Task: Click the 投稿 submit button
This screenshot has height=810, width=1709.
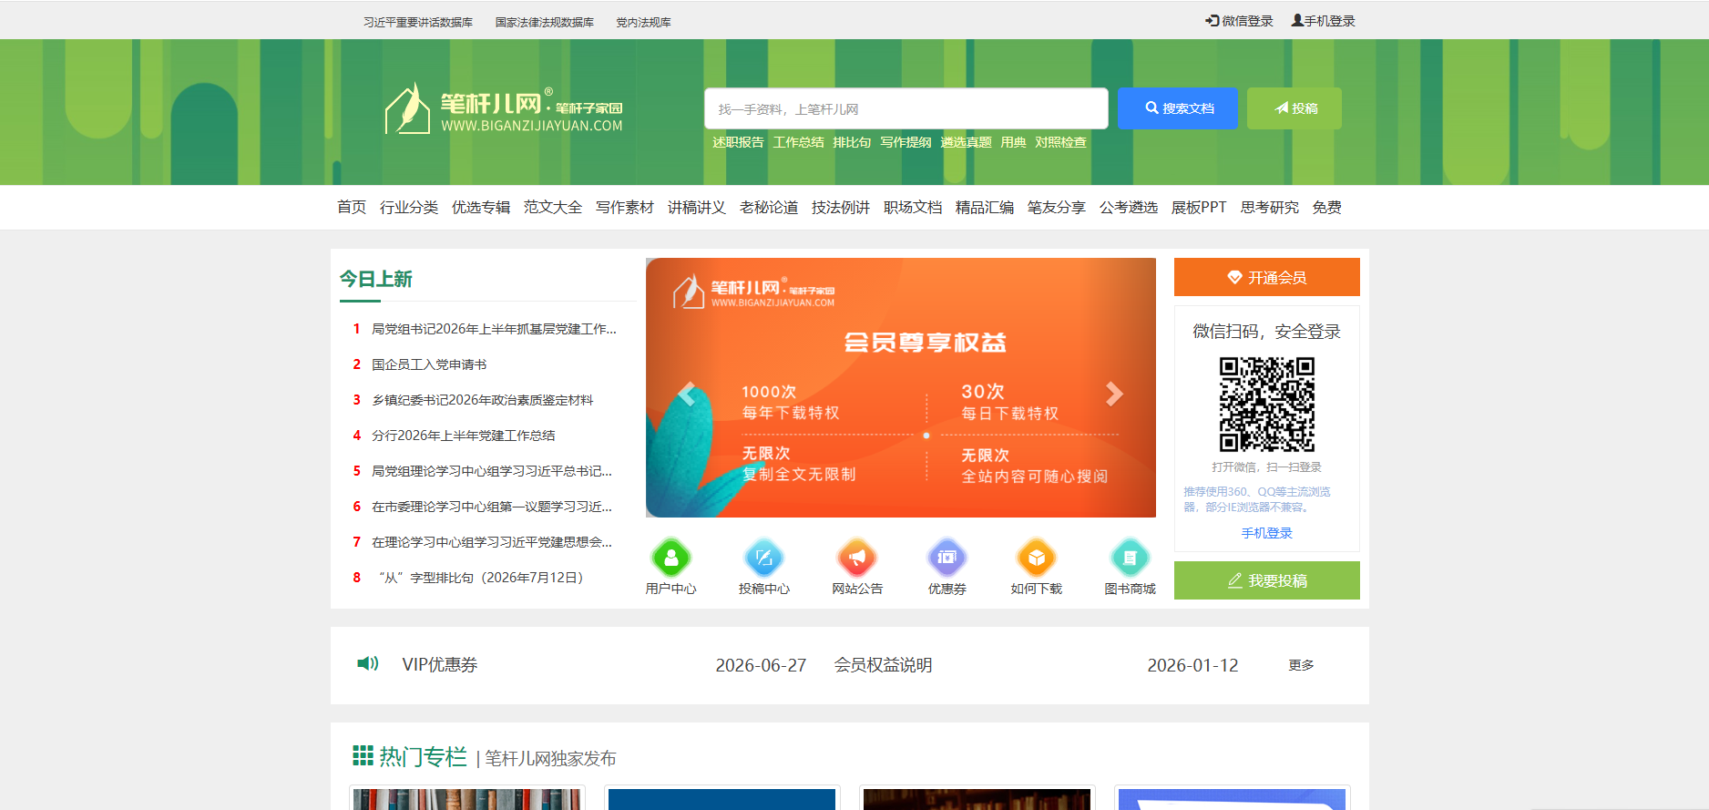Action: pyautogui.click(x=1295, y=108)
